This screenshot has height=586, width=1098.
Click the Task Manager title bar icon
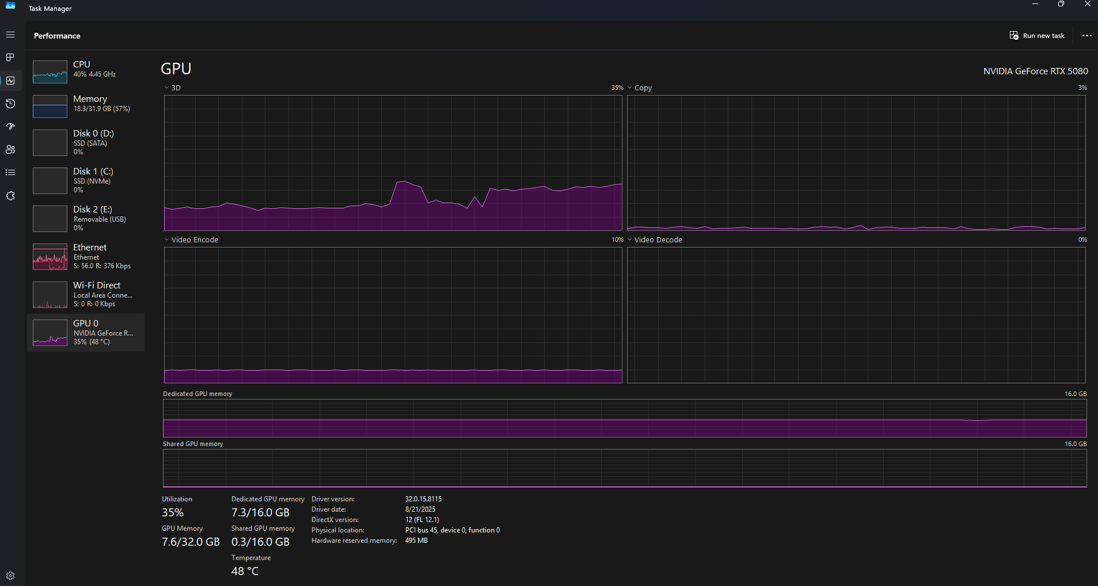coord(10,5)
